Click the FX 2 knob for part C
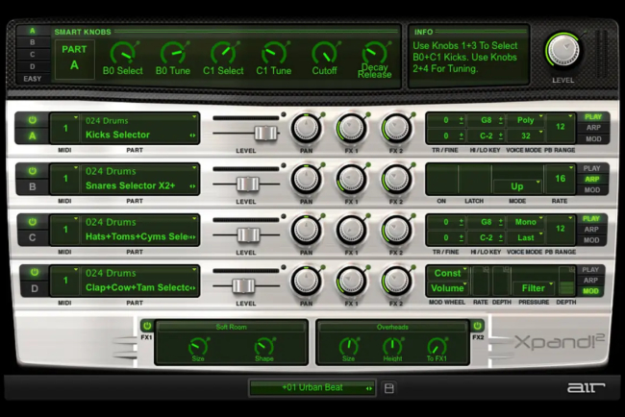Screen dimensions: 625x417 396,231
